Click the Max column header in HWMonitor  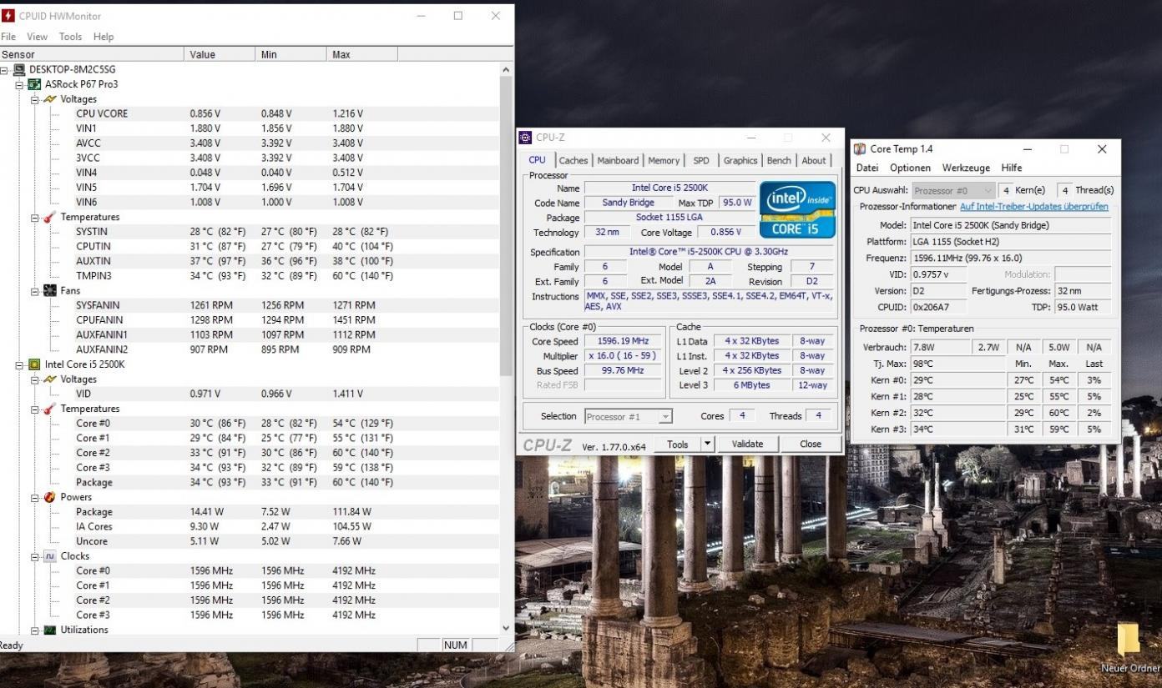point(363,54)
